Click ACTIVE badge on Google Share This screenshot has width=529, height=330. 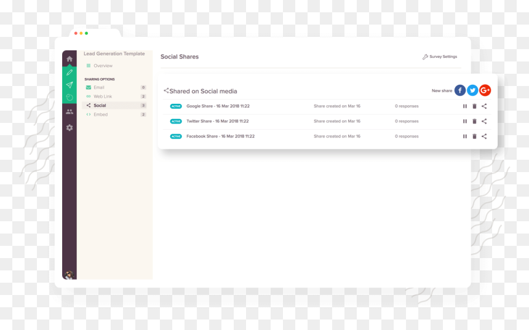[176, 106]
